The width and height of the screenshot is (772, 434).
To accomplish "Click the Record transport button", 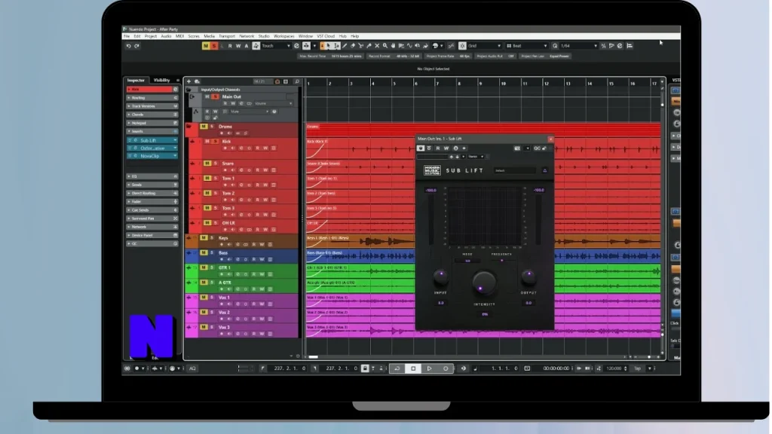I will point(446,368).
